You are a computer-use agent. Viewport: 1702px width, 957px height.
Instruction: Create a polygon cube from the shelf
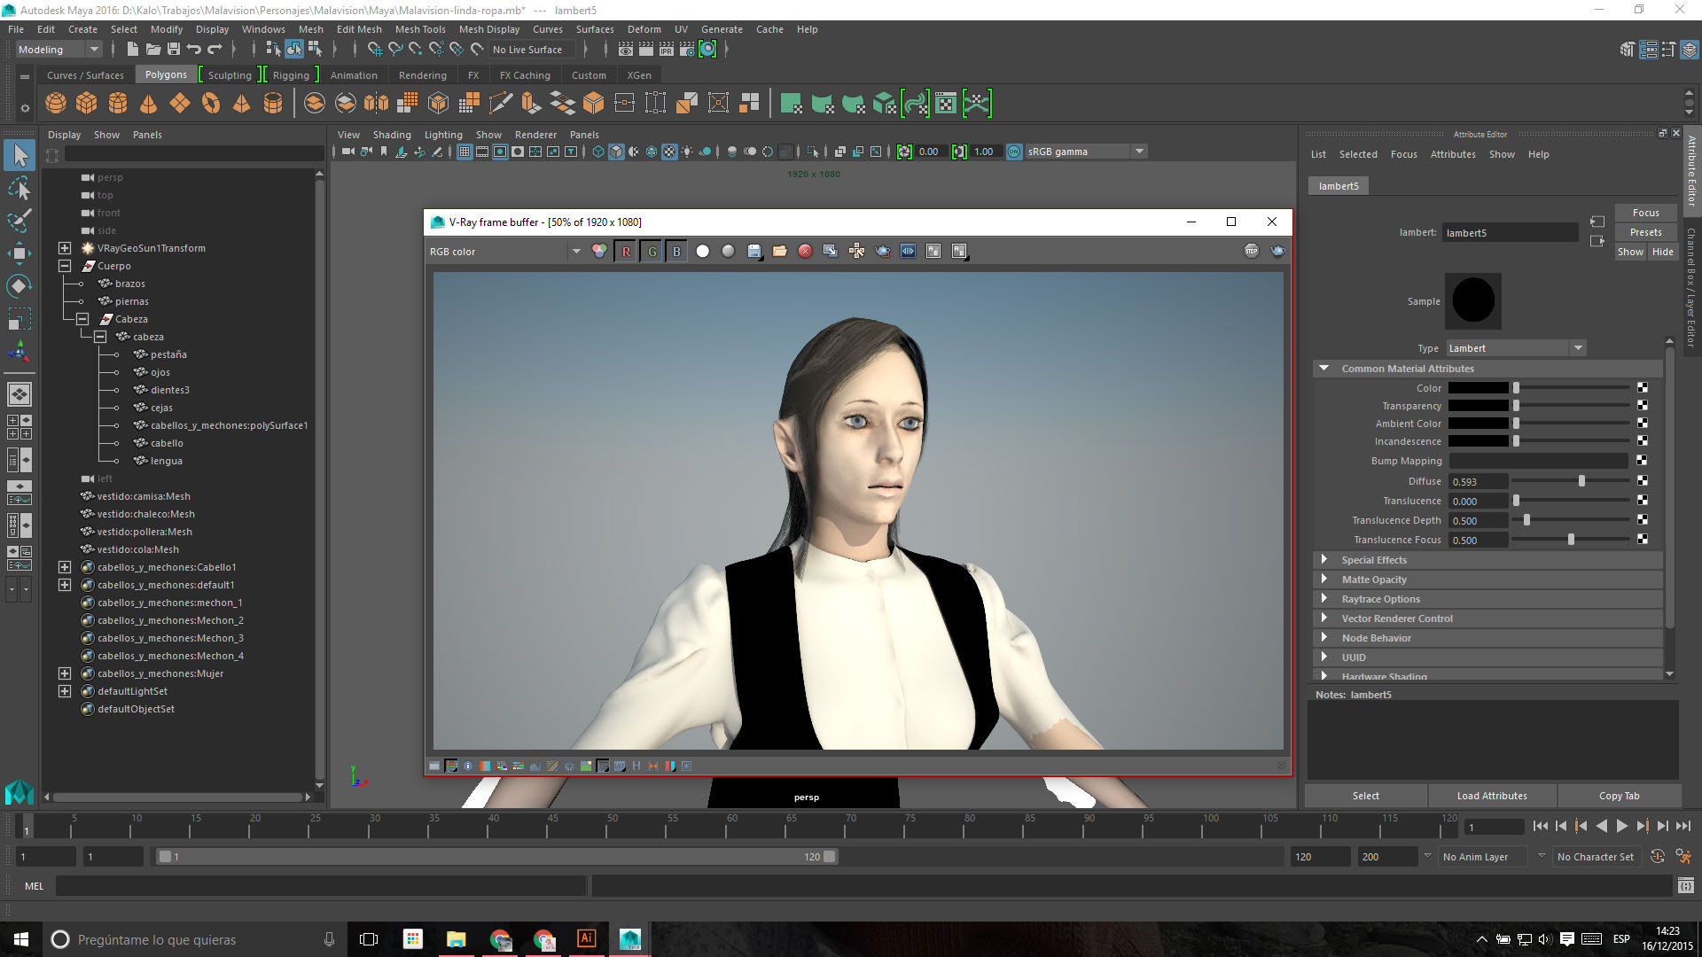pos(87,104)
